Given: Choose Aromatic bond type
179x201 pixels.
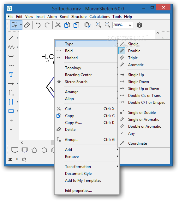Looking at the screenshot, I should tap(144, 64).
